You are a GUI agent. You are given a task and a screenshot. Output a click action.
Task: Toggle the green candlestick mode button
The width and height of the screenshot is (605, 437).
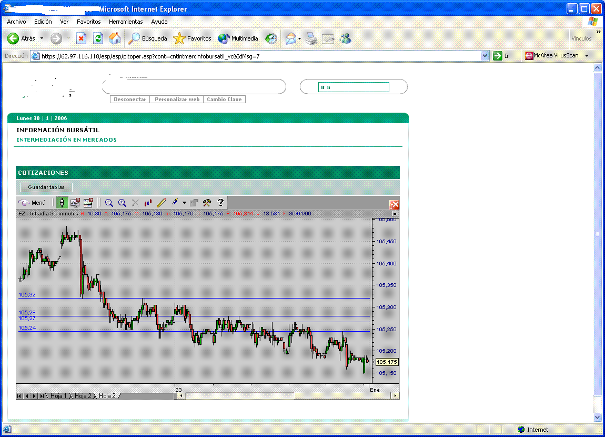pos(62,203)
